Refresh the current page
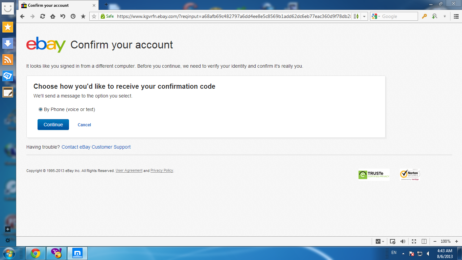Screen dimensions: 462x260 [x=43, y=16]
